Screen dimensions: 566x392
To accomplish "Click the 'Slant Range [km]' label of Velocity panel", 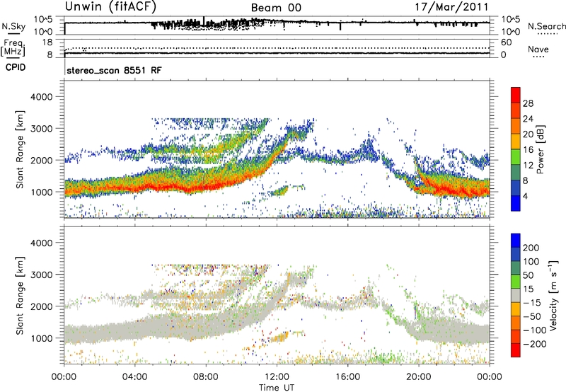I will pos(20,295).
